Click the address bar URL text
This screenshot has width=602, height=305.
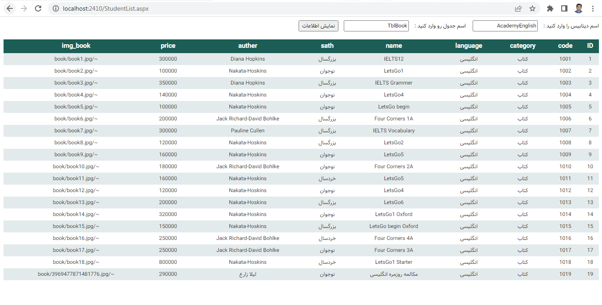click(105, 8)
